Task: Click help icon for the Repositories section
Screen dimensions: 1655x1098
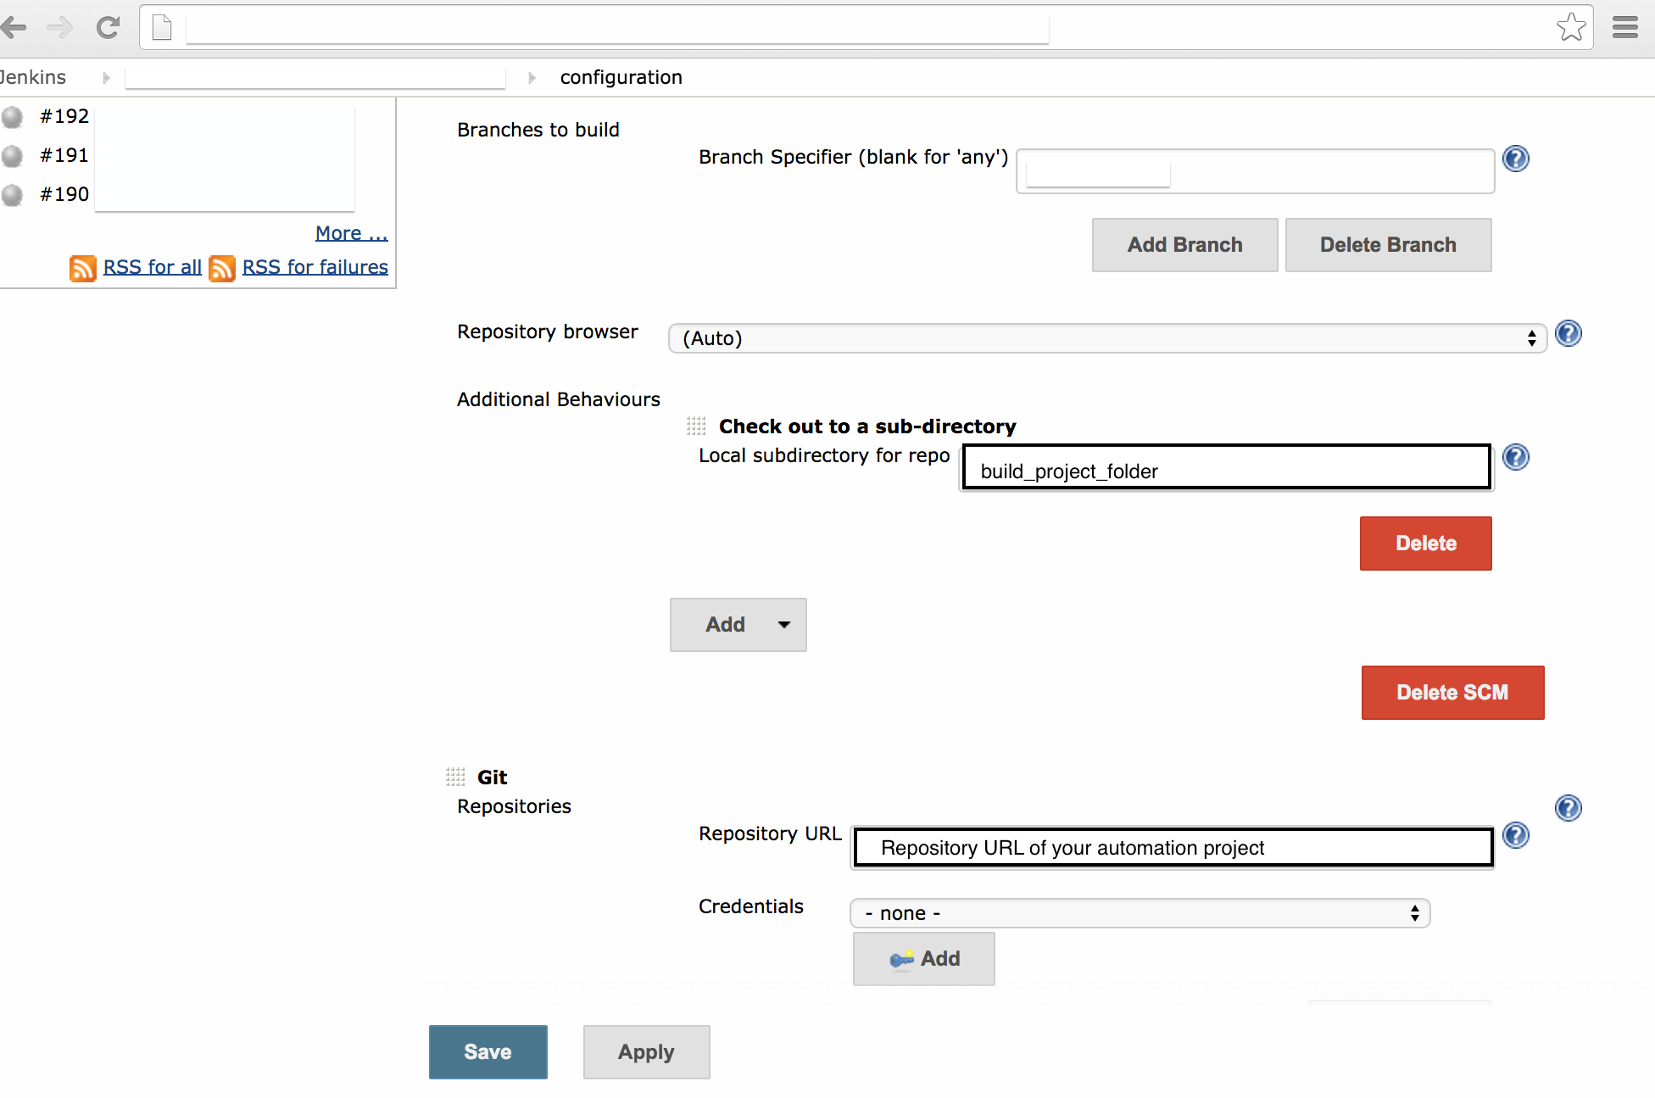Action: pos(1568,807)
